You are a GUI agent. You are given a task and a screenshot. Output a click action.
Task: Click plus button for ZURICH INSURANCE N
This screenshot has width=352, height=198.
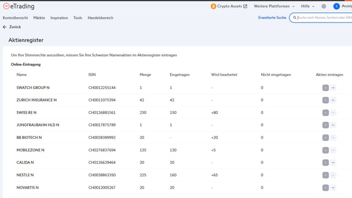pyautogui.click(x=326, y=100)
